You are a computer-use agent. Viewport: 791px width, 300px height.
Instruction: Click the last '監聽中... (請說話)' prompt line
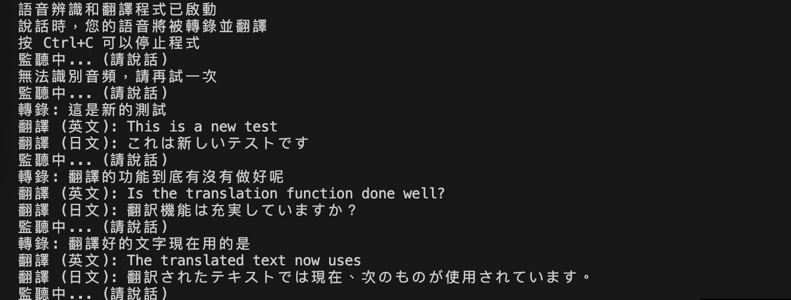tap(93, 293)
